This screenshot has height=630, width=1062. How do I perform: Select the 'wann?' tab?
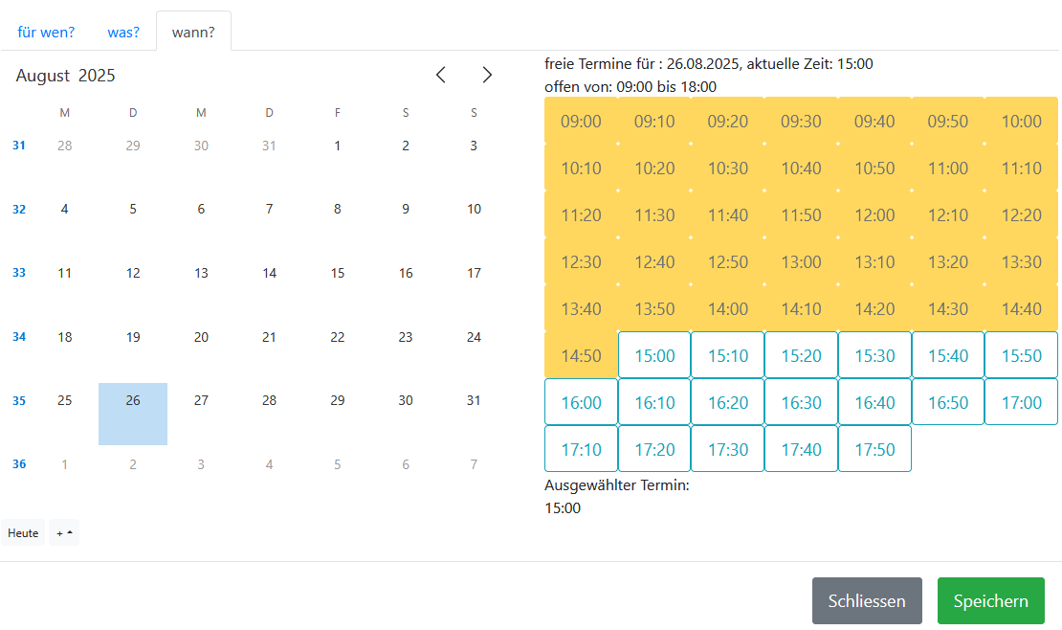coord(193,32)
